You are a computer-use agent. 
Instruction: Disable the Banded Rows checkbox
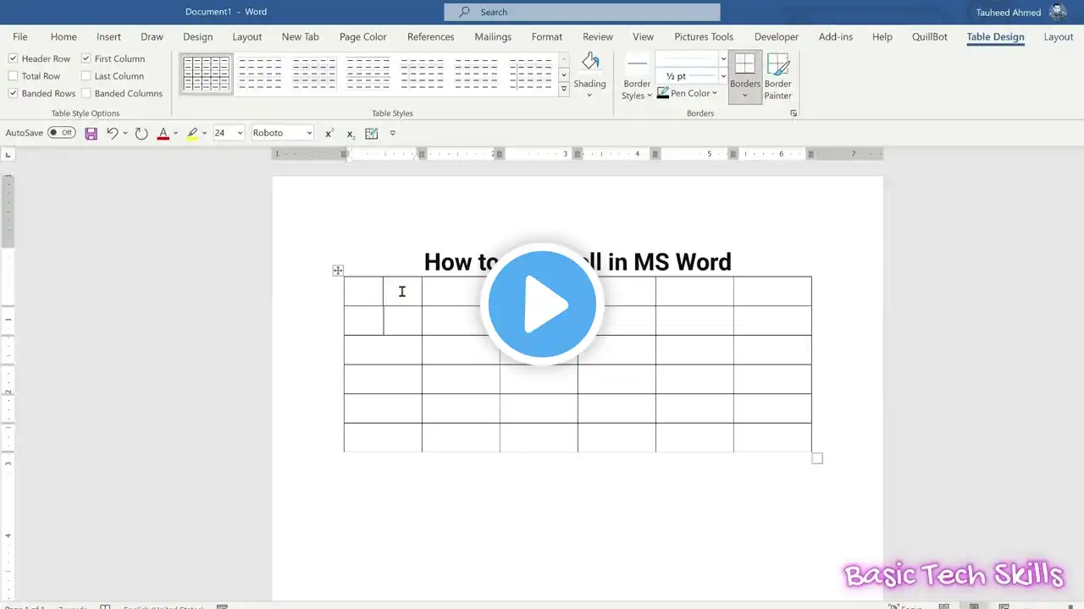pos(13,93)
